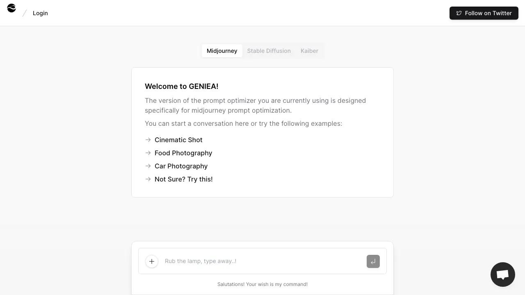Click the "Not Sure? Try this!" example
525x295 pixels.
pos(183,179)
